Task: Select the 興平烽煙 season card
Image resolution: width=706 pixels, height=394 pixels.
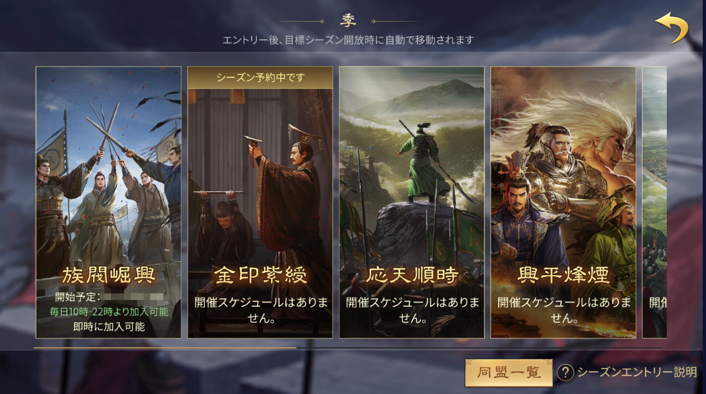Action: (x=563, y=202)
